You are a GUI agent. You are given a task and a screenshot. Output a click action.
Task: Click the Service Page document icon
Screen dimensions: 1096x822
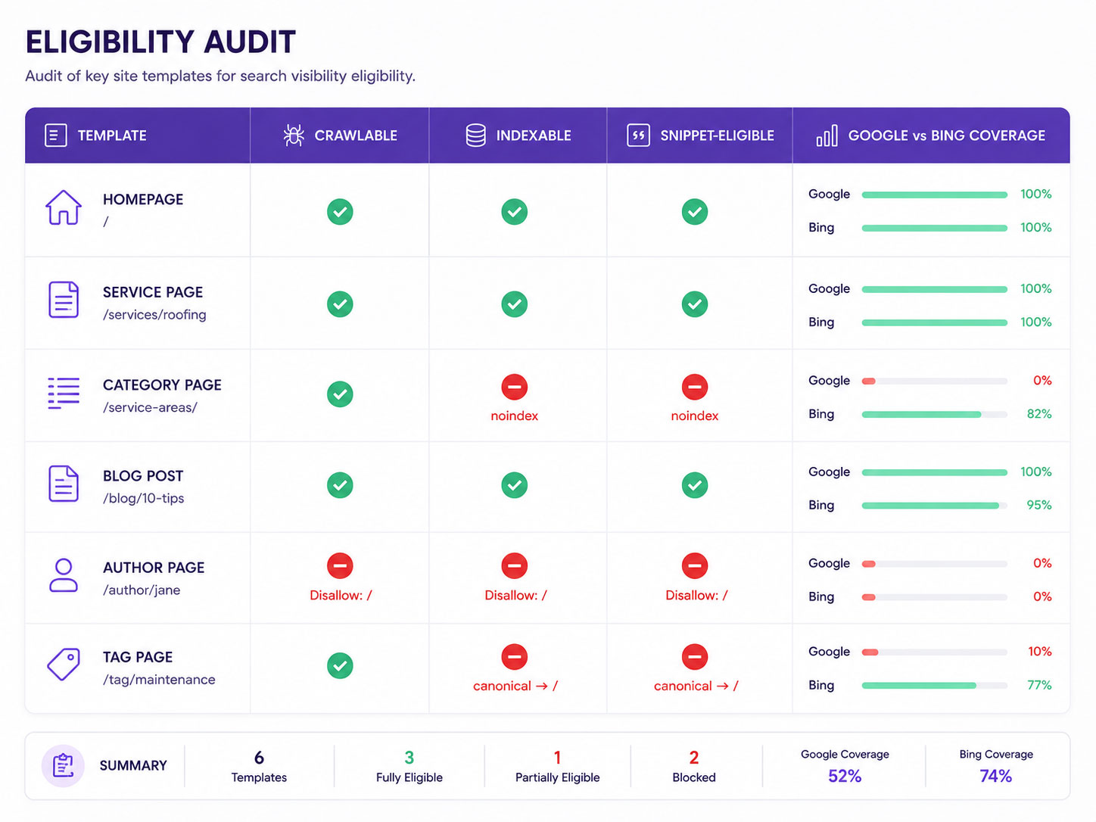pos(64,300)
